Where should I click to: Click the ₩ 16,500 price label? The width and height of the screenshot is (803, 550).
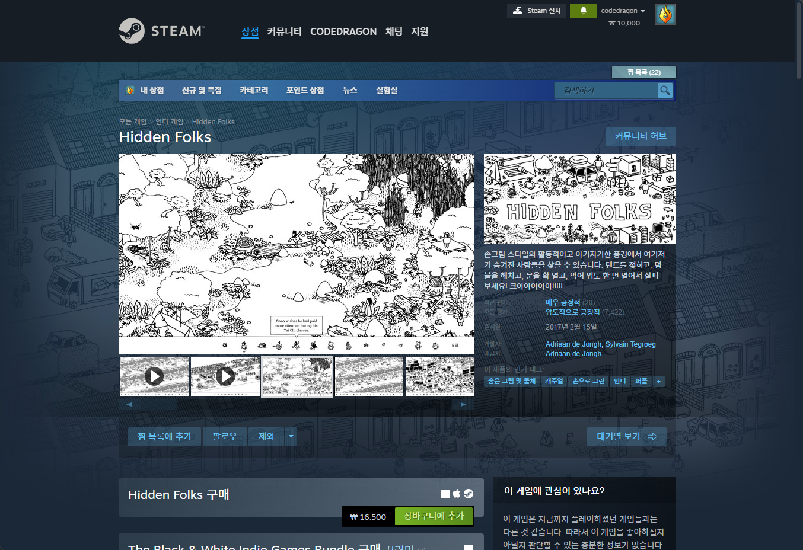point(368,517)
